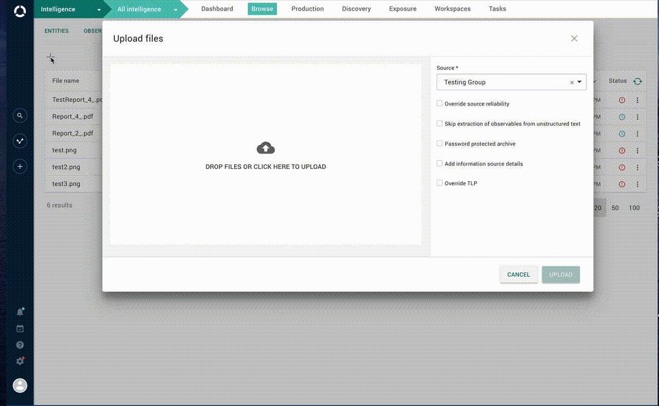Open row menu for Report_2_.pdf
659x406 pixels.
[637, 133]
